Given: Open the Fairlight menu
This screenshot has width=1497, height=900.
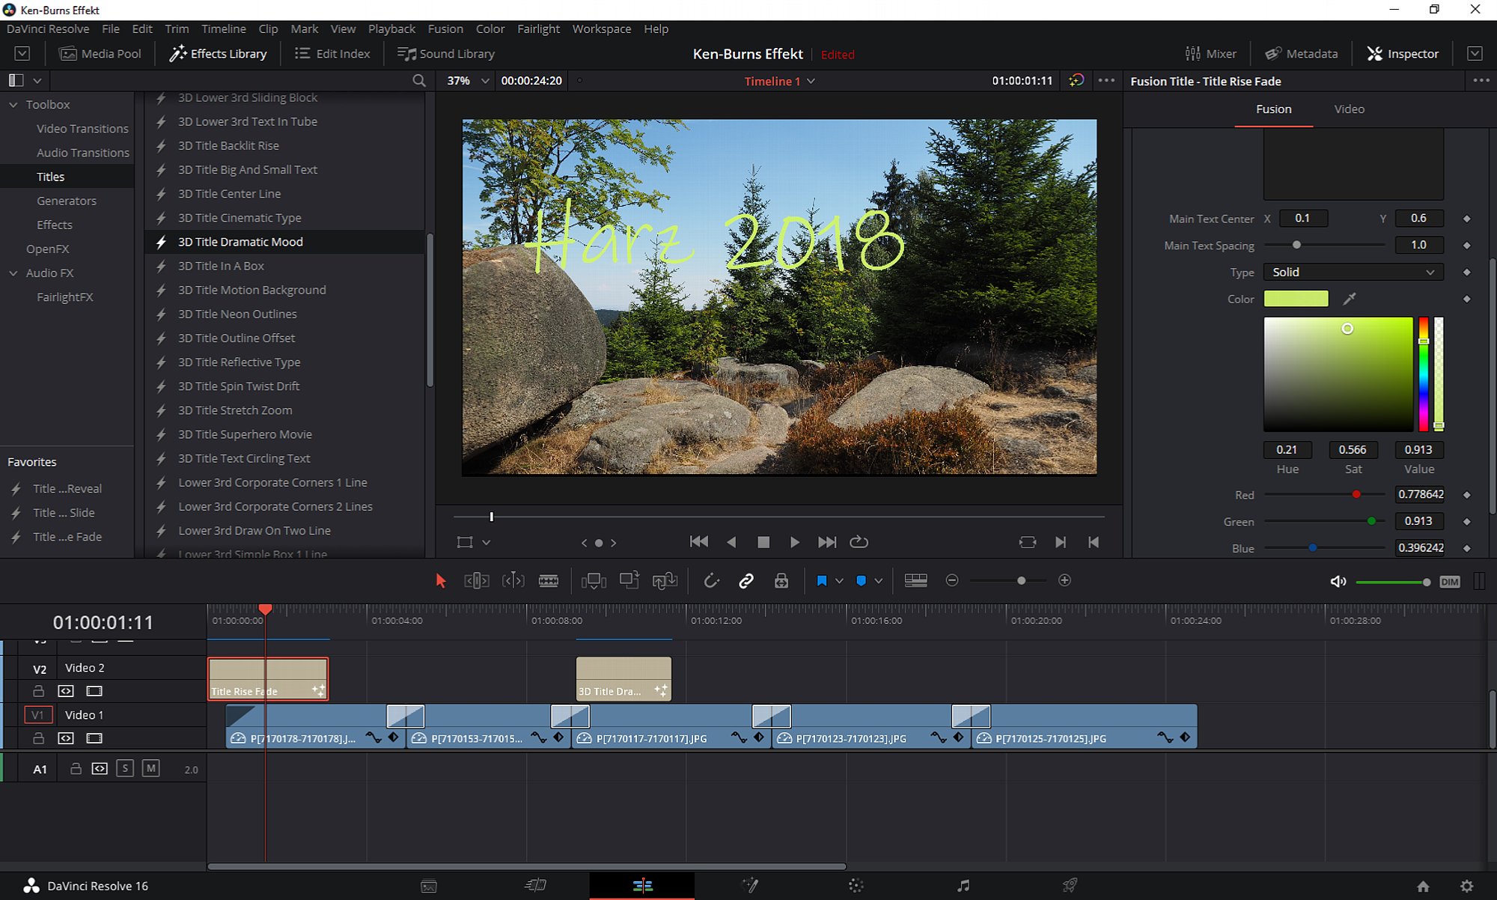Looking at the screenshot, I should (x=538, y=28).
